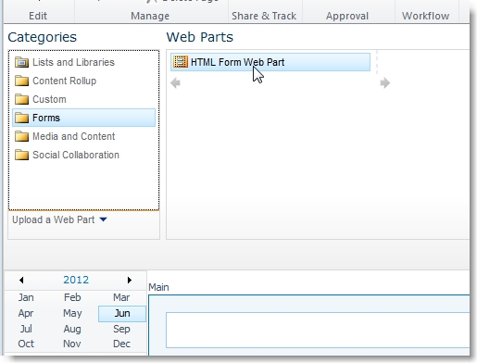The height and width of the screenshot is (363, 477).
Task: Open the Upload a Web Part dropdown arrow
Action: [x=103, y=219]
